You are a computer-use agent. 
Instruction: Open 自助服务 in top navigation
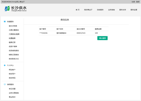100,10
